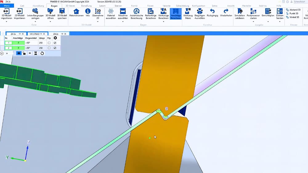Click the Rekonstruieren house icon

(76, 11)
